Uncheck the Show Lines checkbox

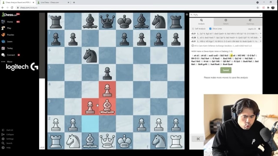point(210,29)
